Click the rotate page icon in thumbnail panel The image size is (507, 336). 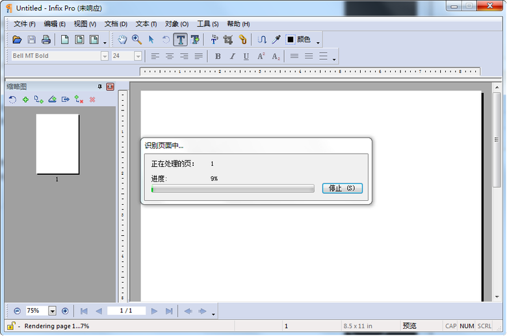coord(12,99)
